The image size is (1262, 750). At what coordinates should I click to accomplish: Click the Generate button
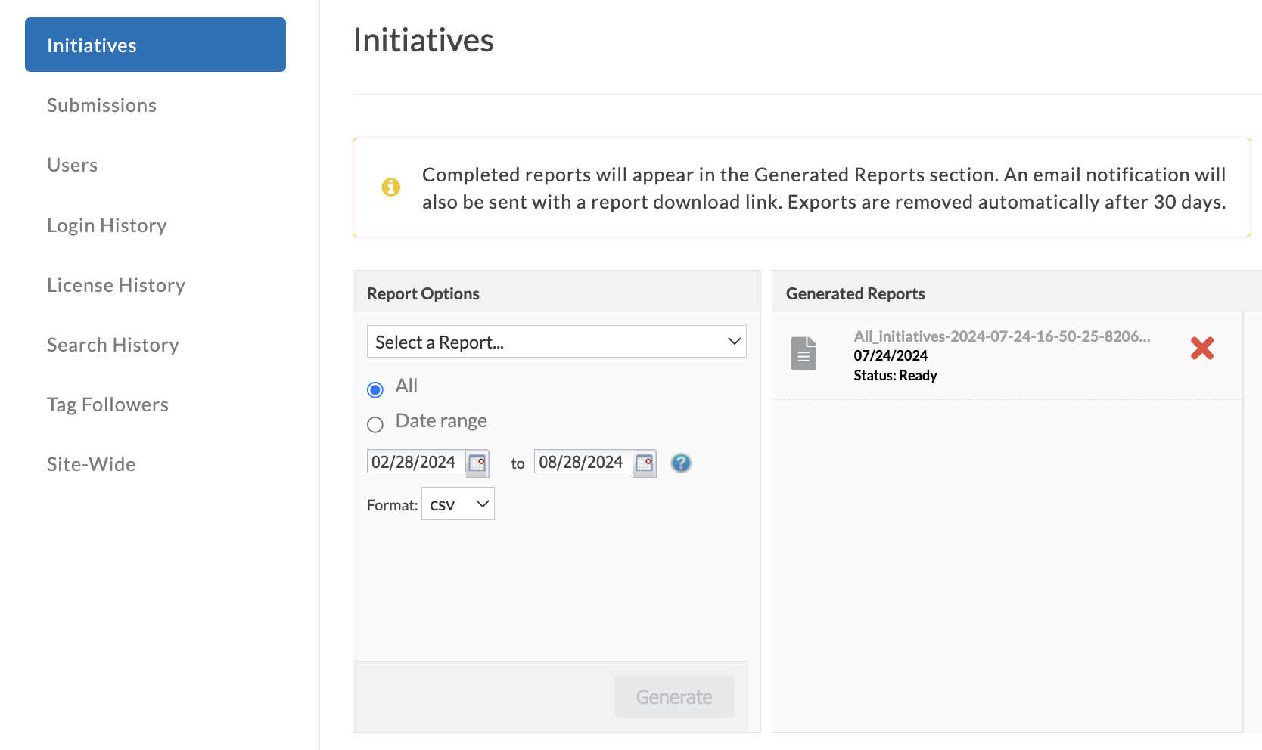(x=674, y=697)
